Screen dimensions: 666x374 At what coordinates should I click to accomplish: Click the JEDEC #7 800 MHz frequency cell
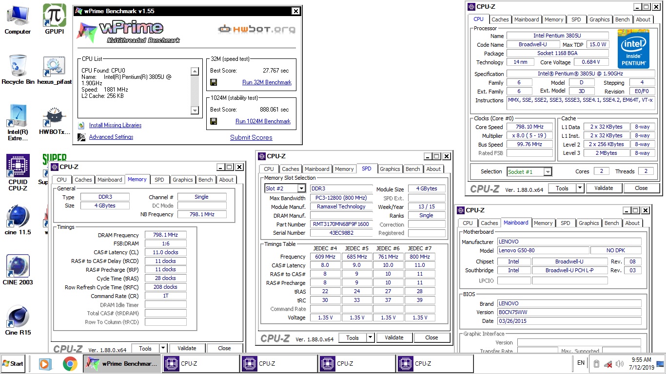coord(420,257)
